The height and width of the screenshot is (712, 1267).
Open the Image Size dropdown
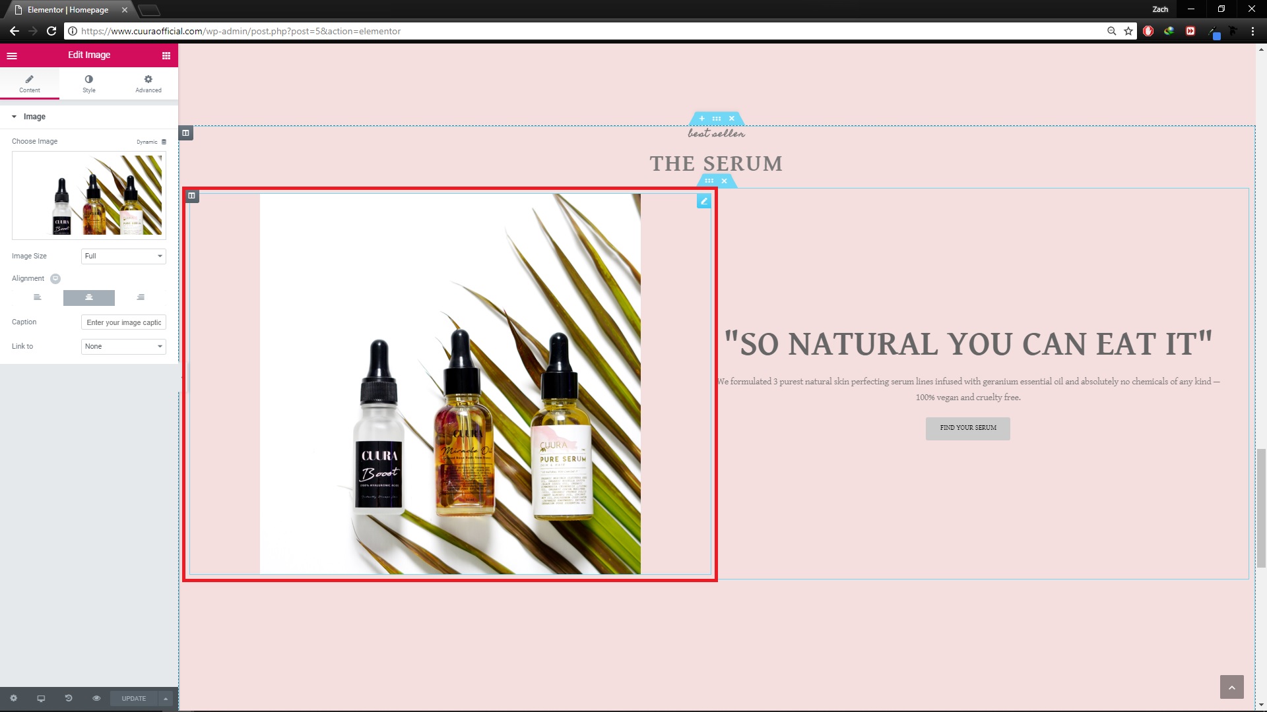tap(123, 256)
